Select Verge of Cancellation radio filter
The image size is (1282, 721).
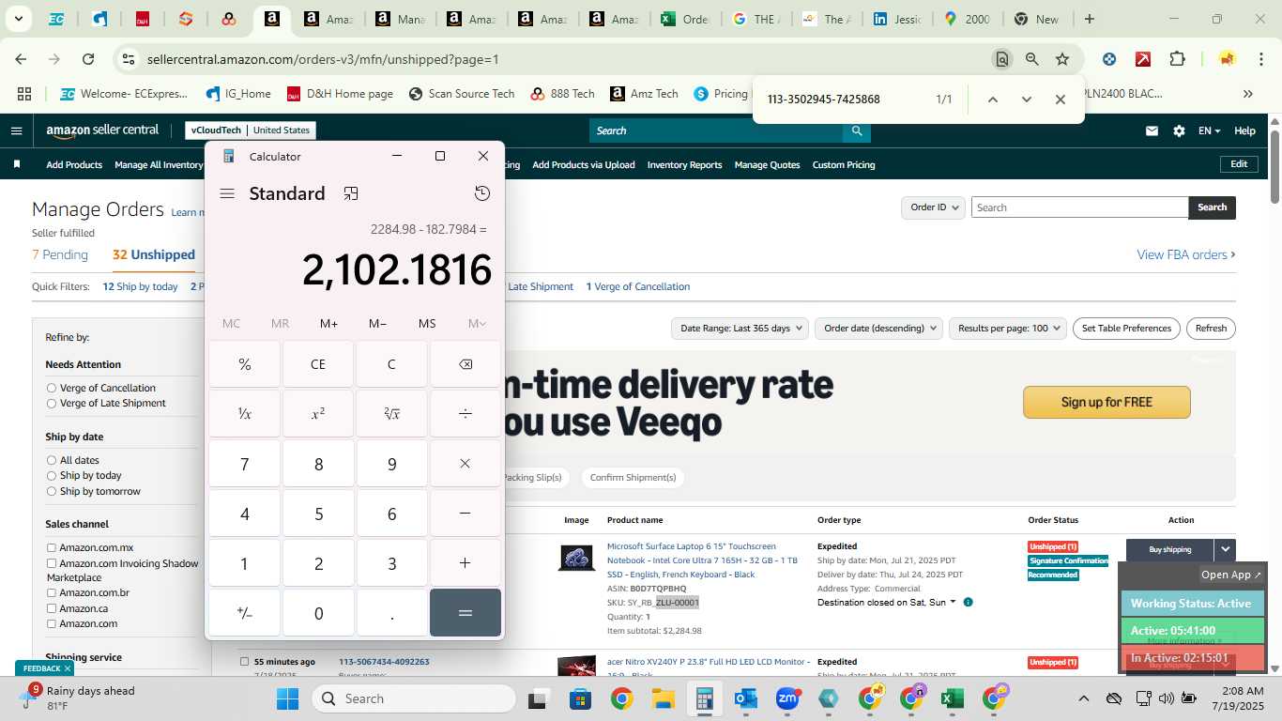(52, 388)
